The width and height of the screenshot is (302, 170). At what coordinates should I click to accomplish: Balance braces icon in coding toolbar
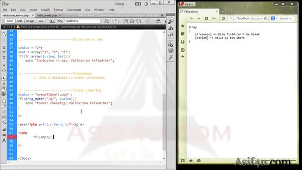point(4,71)
